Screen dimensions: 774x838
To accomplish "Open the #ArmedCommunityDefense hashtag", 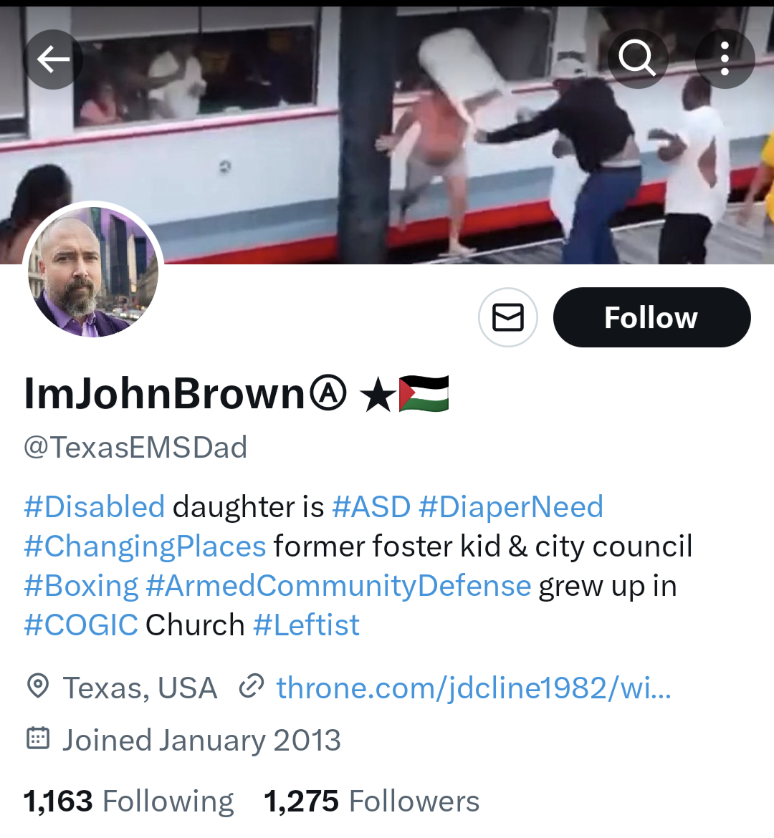I will pos(338,586).
